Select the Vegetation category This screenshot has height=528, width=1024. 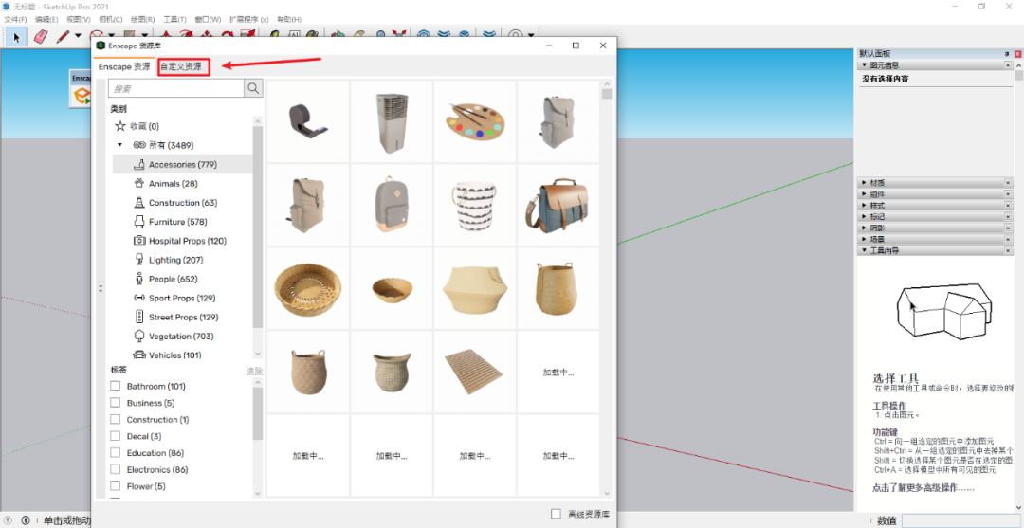coord(180,337)
